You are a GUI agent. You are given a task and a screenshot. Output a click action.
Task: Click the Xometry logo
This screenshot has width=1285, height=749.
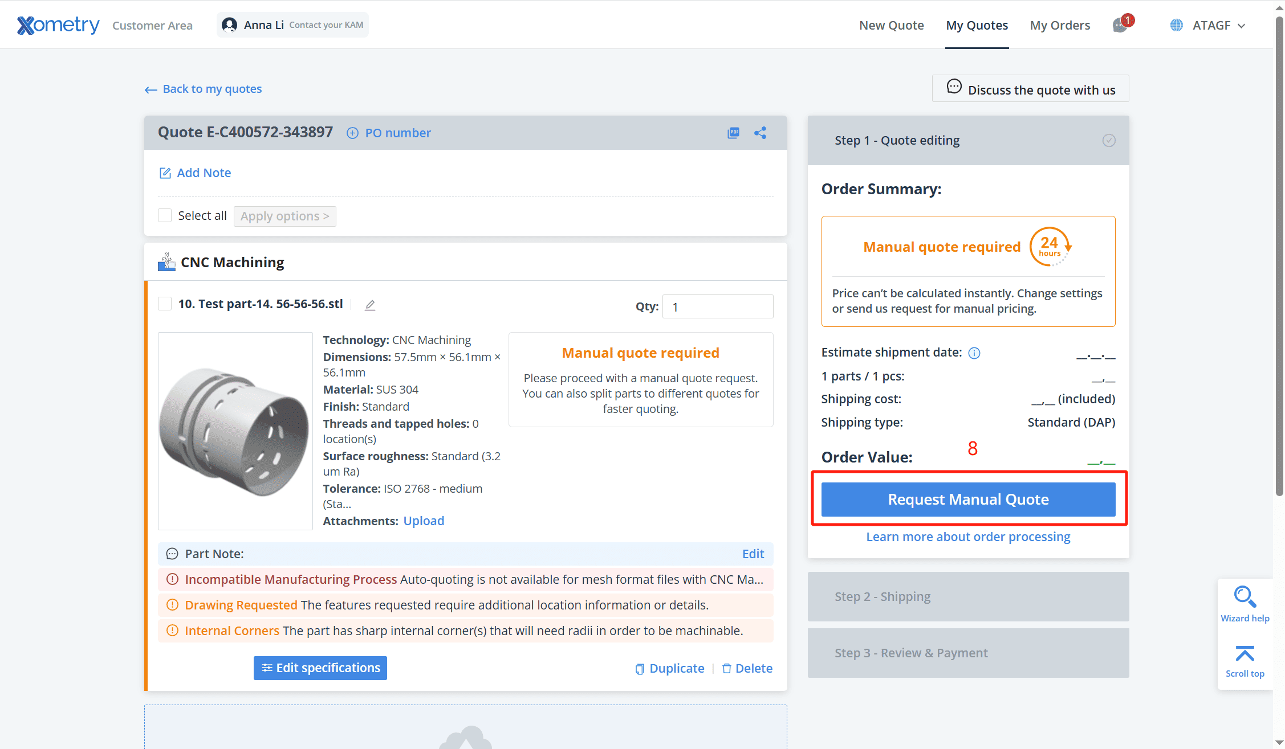(58, 25)
